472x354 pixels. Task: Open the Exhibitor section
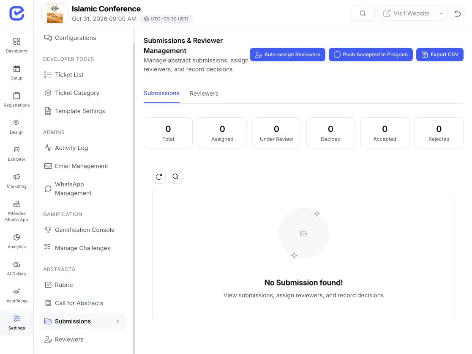(16, 154)
